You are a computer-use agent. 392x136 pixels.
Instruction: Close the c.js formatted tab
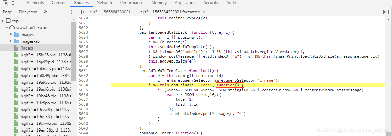pos(204,12)
